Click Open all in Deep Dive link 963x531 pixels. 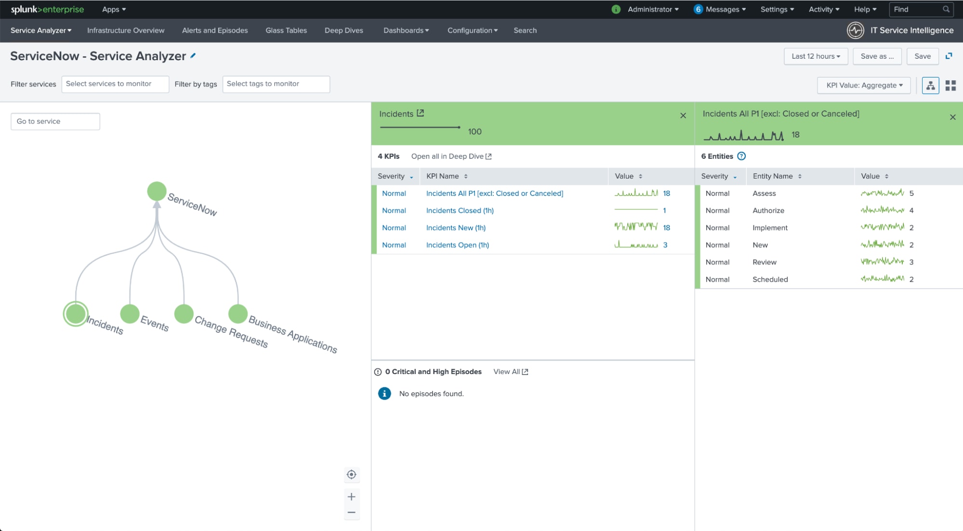[x=451, y=156]
